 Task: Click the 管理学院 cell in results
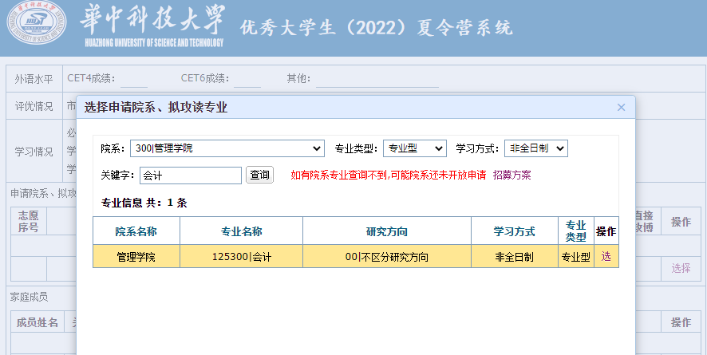click(136, 257)
